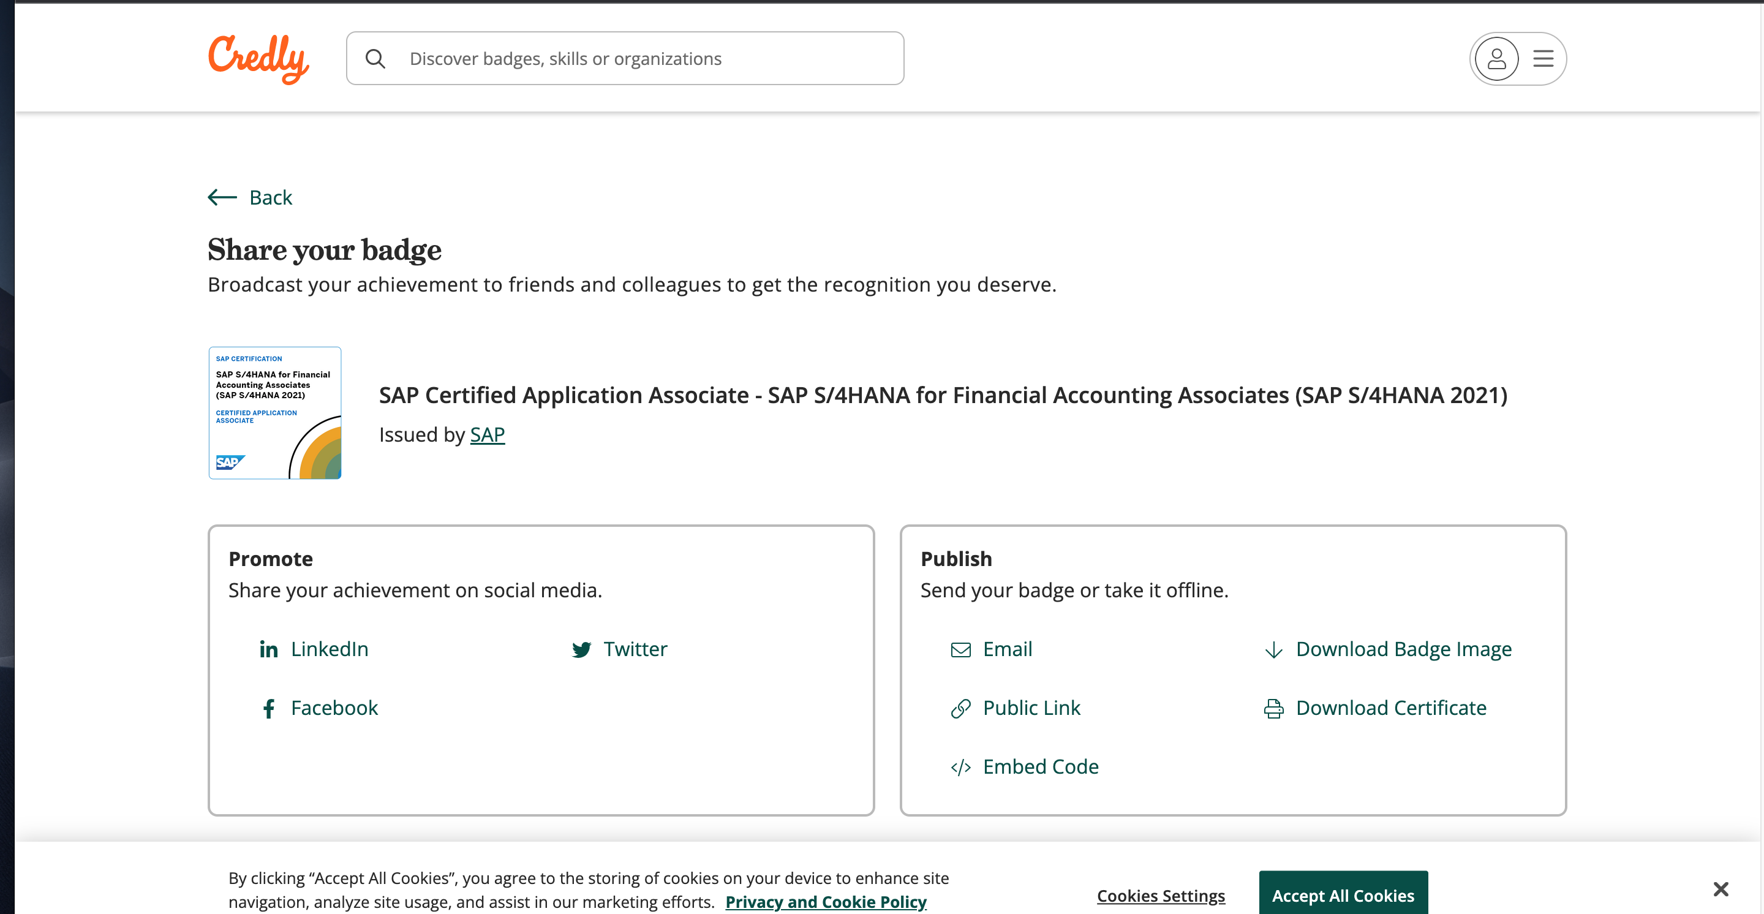Click the Credly logo
1764x914 pixels.
[258, 58]
